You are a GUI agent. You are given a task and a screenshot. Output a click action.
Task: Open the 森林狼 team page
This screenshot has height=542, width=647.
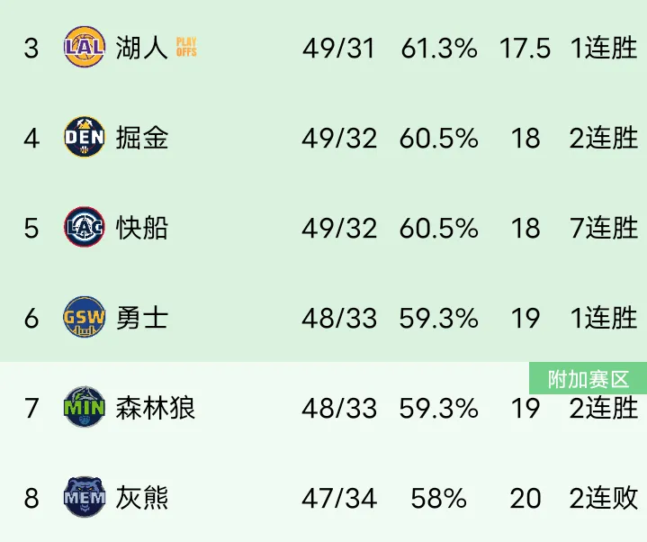[x=155, y=408]
